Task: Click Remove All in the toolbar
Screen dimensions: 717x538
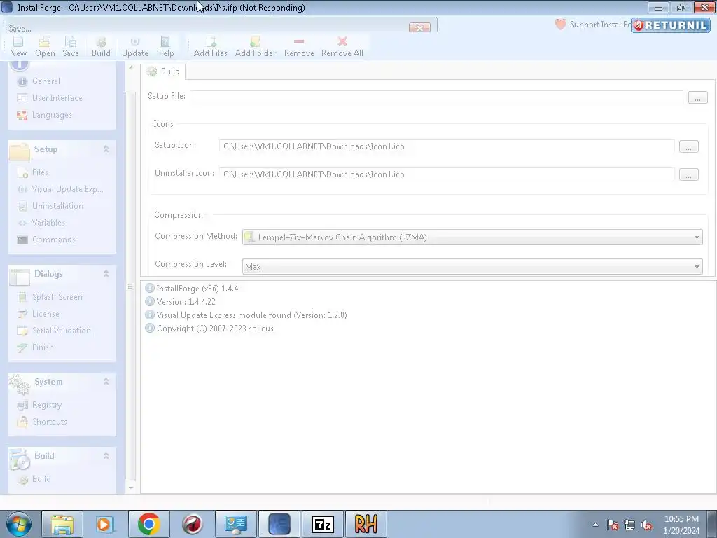Action: coord(342,47)
